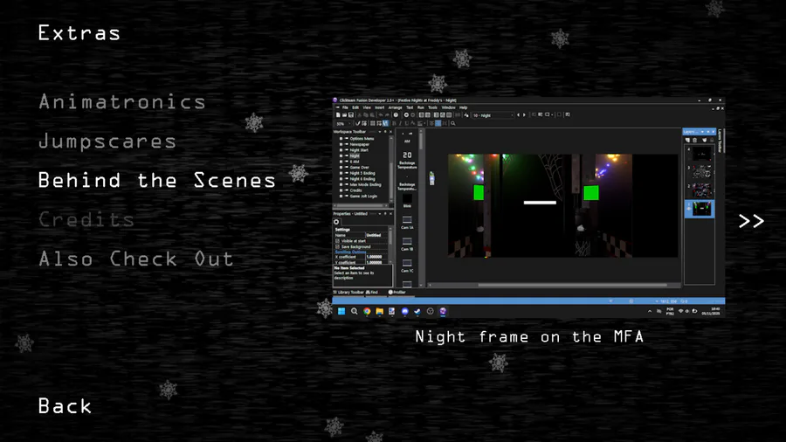
Task: Click the Night frame MFA screenshot image
Action: [528, 207]
